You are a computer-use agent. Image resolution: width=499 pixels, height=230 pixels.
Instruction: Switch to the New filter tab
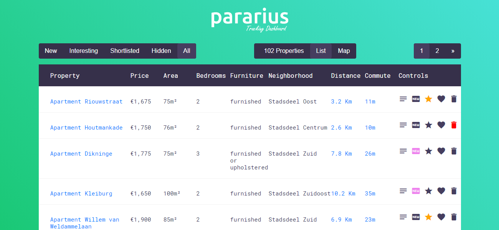pos(51,51)
